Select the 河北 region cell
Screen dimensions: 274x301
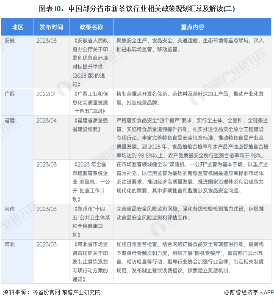10,244
